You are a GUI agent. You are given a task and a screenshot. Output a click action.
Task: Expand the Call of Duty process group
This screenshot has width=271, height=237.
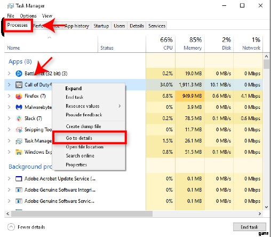[9, 84]
